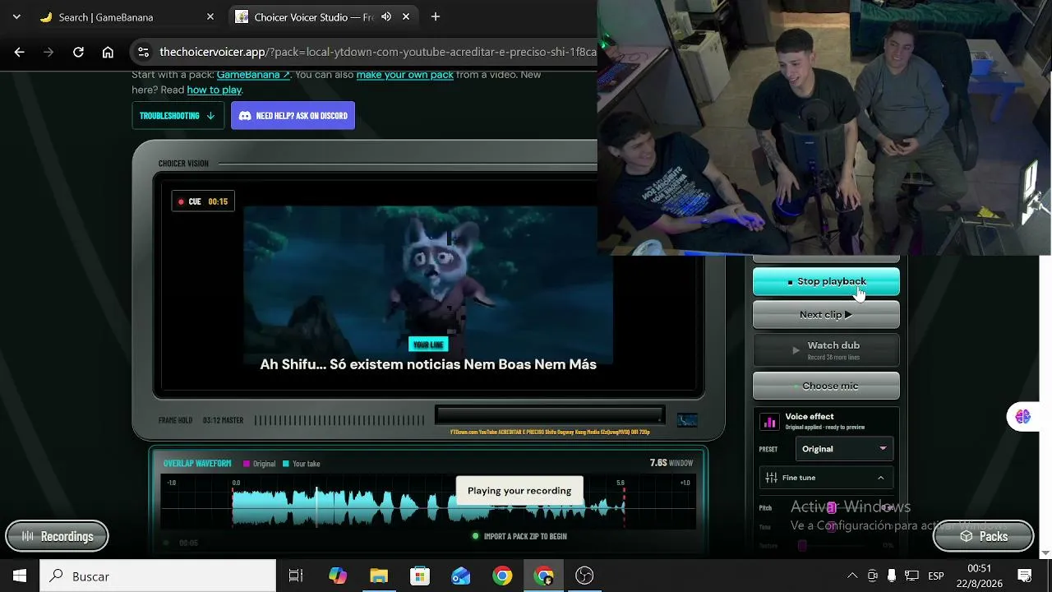Open the 'how to play' link

pos(214,90)
